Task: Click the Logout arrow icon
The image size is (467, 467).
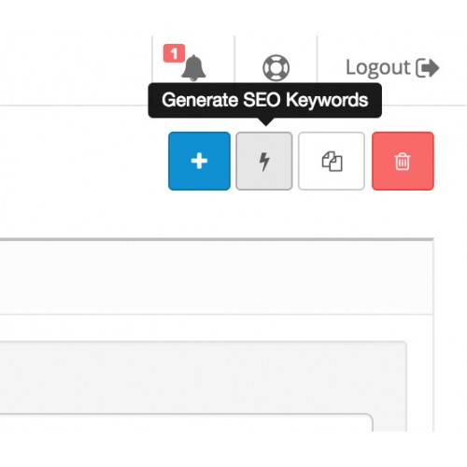Action: (x=428, y=67)
